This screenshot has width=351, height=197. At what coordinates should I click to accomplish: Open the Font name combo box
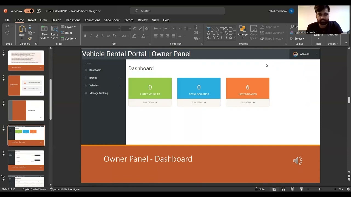coord(101,28)
